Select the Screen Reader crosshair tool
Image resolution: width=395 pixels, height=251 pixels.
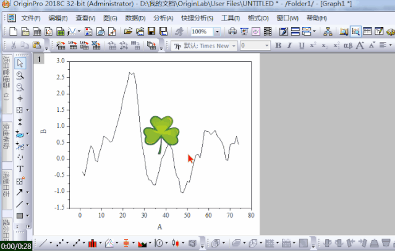point(20,98)
